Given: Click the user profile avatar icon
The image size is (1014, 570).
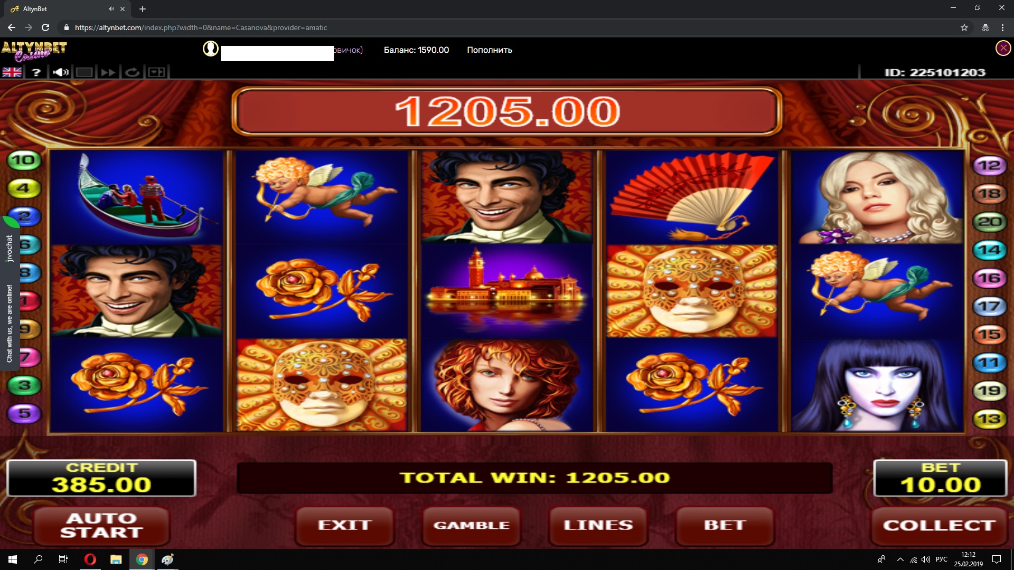Looking at the screenshot, I should coord(210,49).
